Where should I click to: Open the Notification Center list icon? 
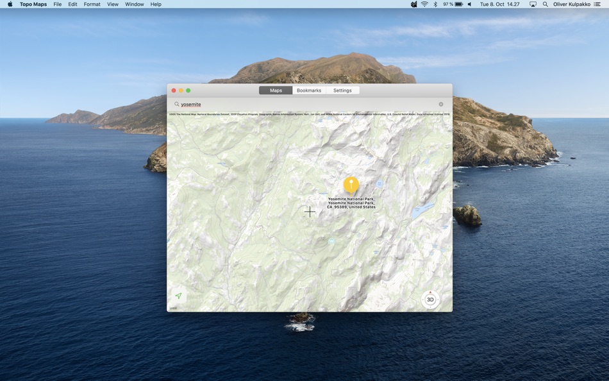click(597, 4)
